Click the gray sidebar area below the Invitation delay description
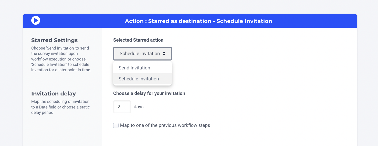Viewport: 378px width, 146px height. coord(62,129)
